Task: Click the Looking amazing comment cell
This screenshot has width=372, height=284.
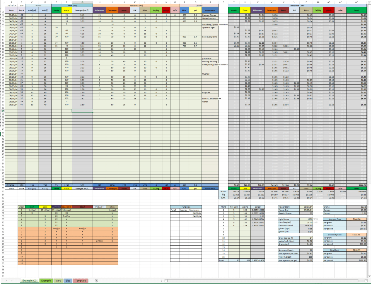Action: pos(210,61)
